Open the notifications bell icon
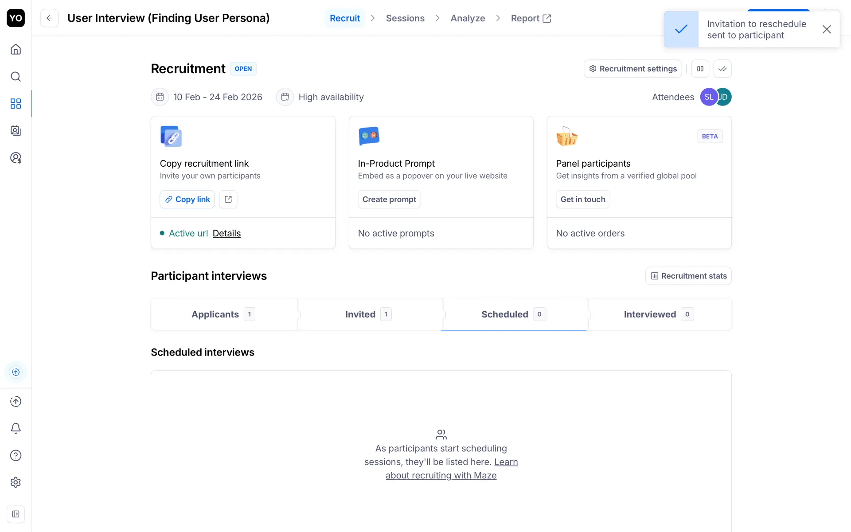 click(16, 428)
